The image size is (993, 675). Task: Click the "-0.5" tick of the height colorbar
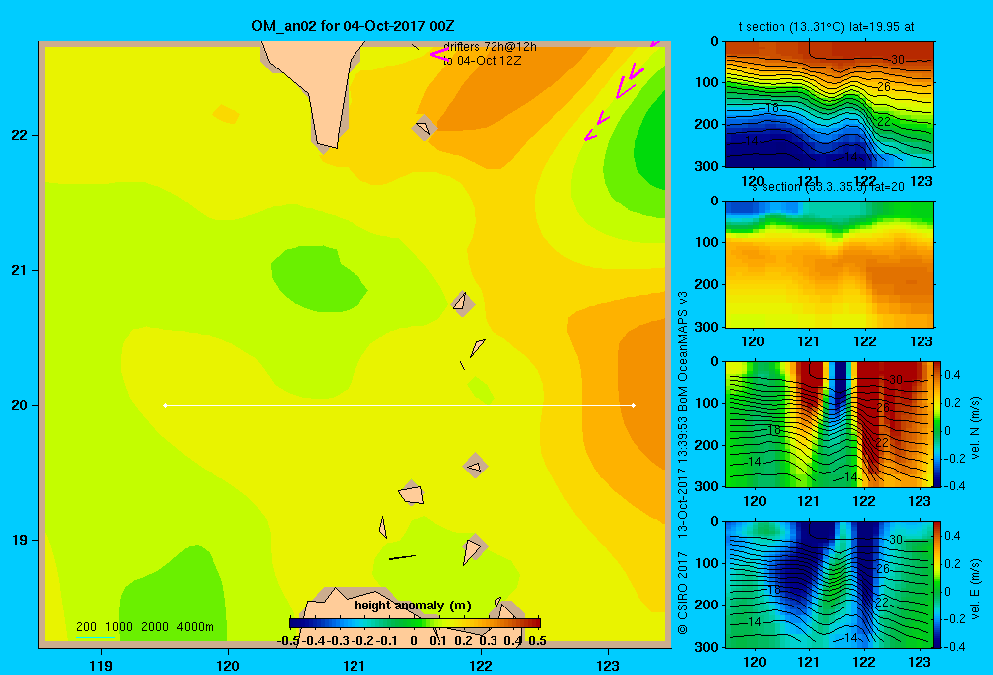tap(288, 641)
